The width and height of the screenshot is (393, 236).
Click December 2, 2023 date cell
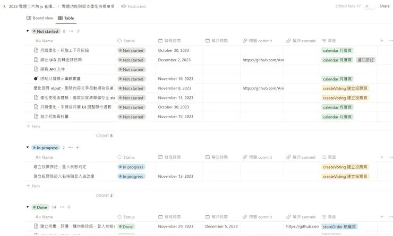[x=174, y=60]
